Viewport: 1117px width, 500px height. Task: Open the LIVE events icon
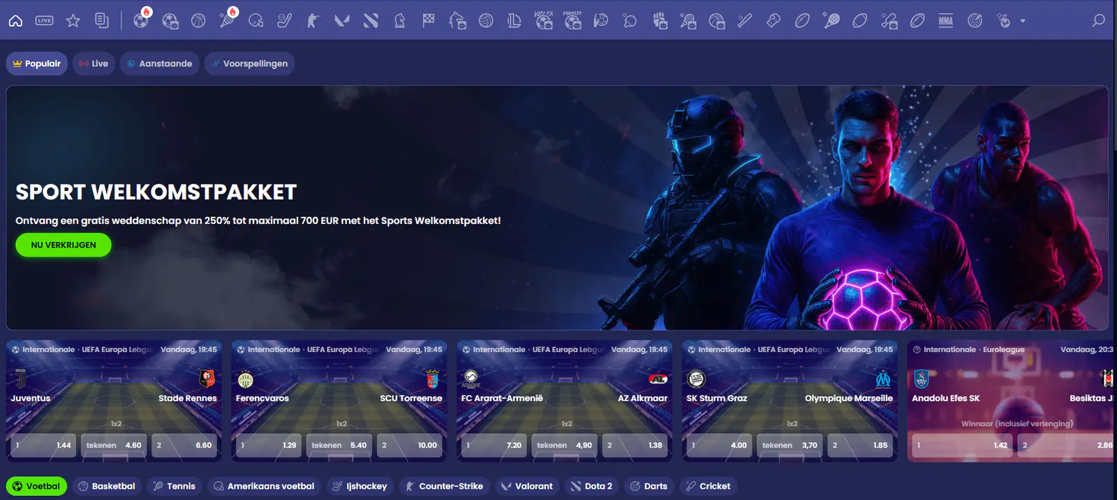[x=44, y=21]
